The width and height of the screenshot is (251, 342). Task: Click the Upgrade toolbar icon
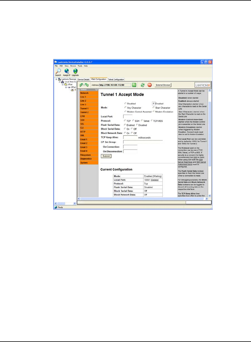click(x=75, y=71)
